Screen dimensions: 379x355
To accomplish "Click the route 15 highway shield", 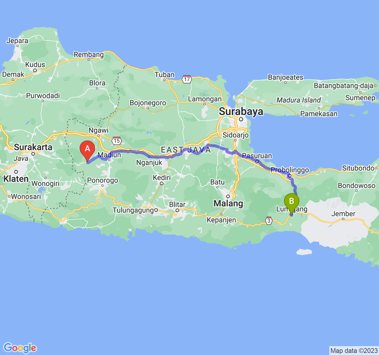I will 117,141.
